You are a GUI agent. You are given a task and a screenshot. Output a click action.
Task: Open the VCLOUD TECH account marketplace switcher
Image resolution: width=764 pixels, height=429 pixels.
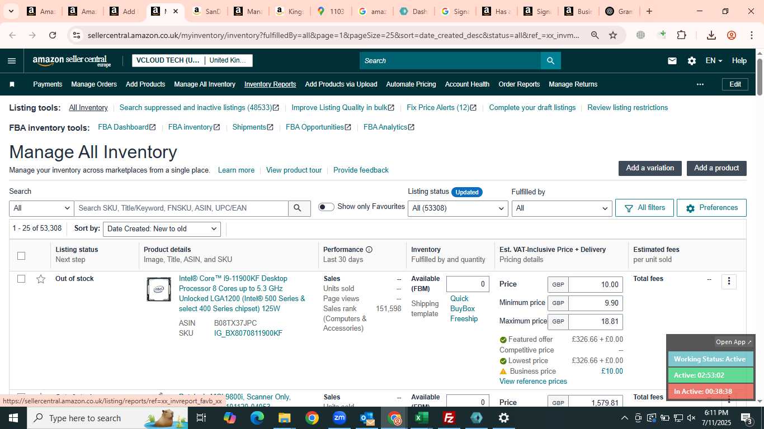click(192, 60)
